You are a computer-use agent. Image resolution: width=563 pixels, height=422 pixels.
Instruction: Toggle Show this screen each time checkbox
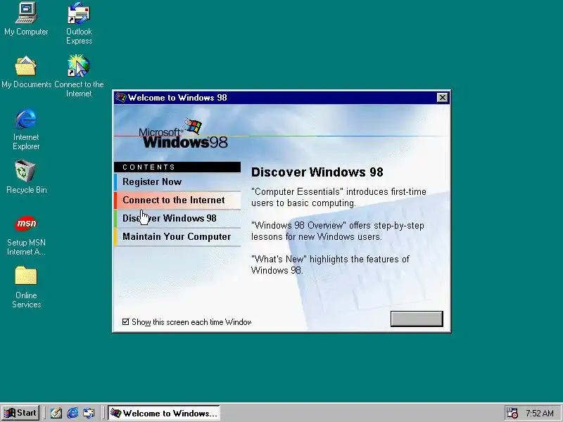(125, 321)
